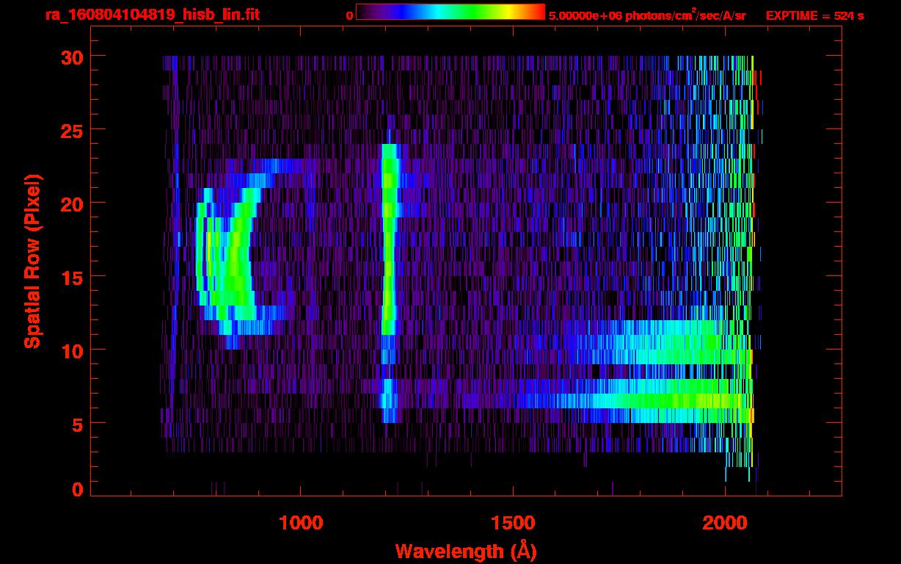901x564 pixels.
Task: Click the y-axis tick label 30
Action: click(70, 57)
